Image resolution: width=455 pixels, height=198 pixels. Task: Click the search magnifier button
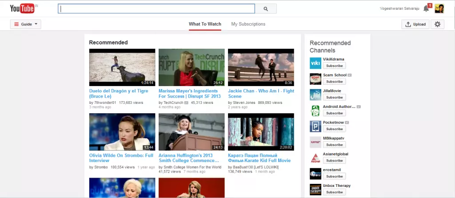coord(266,9)
